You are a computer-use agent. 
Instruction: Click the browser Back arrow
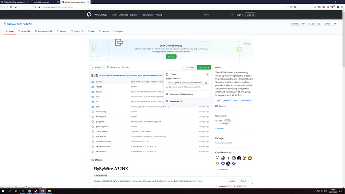tap(2, 7)
